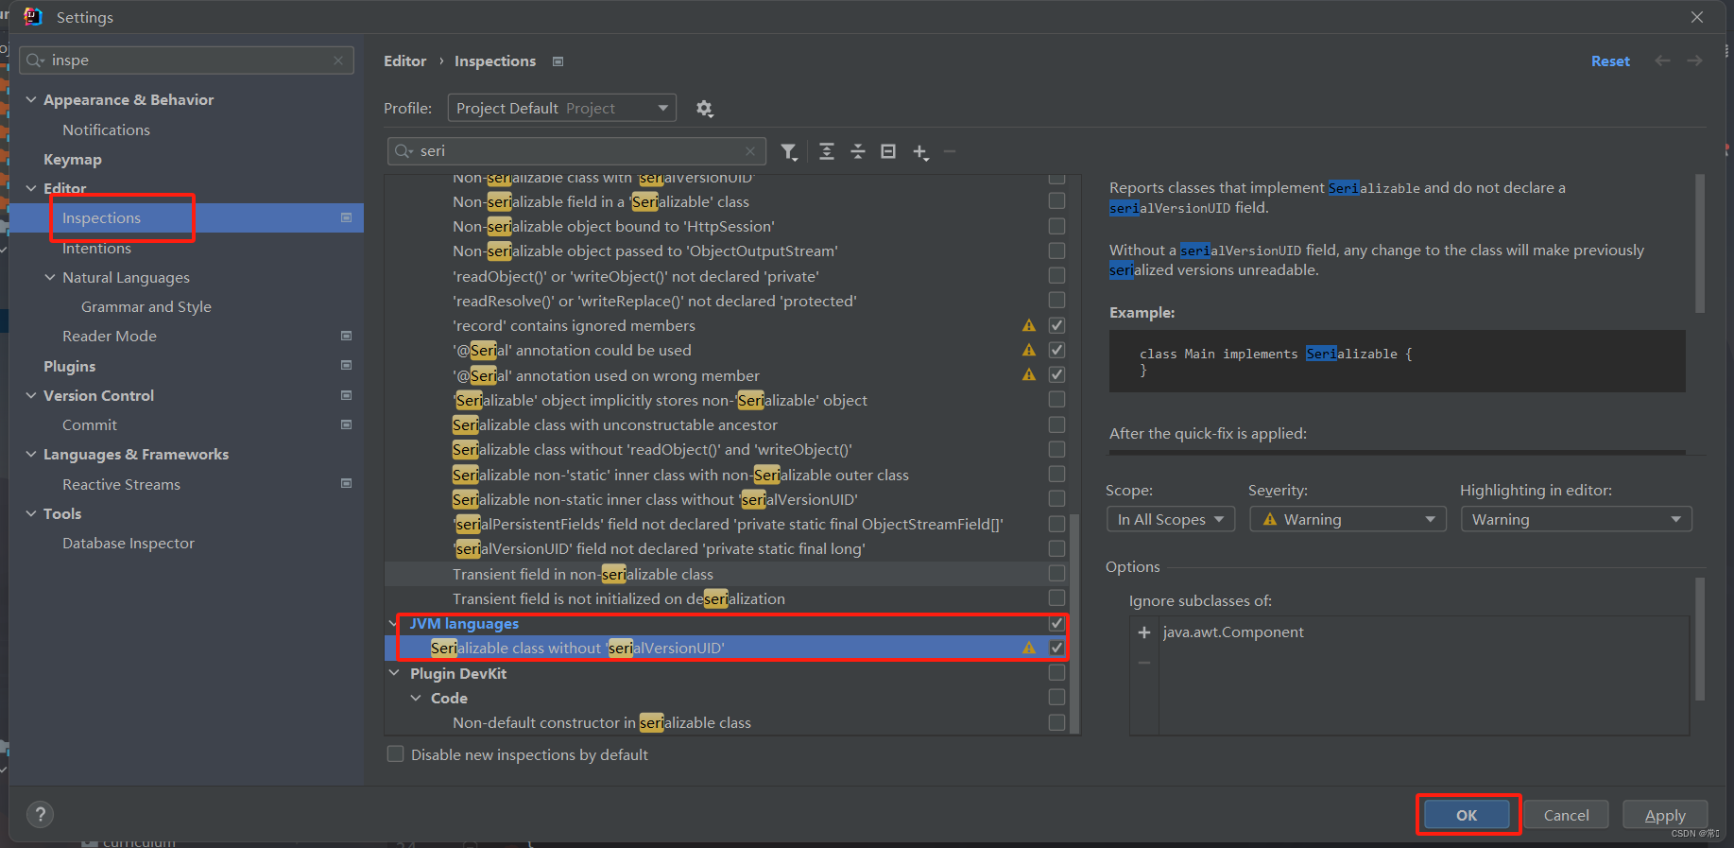Toggle the Plugin DevKit group checkbox
This screenshot has width=1734, height=848.
pos(1056,672)
